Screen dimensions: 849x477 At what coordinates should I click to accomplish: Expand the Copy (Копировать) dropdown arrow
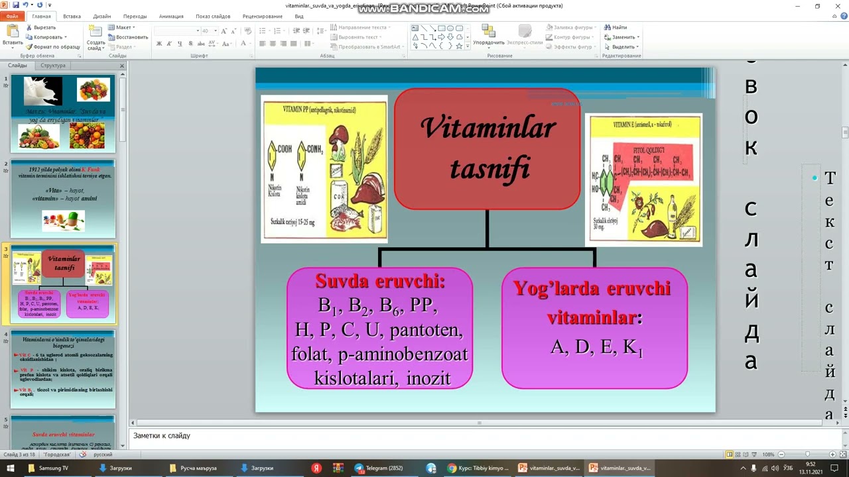point(65,37)
